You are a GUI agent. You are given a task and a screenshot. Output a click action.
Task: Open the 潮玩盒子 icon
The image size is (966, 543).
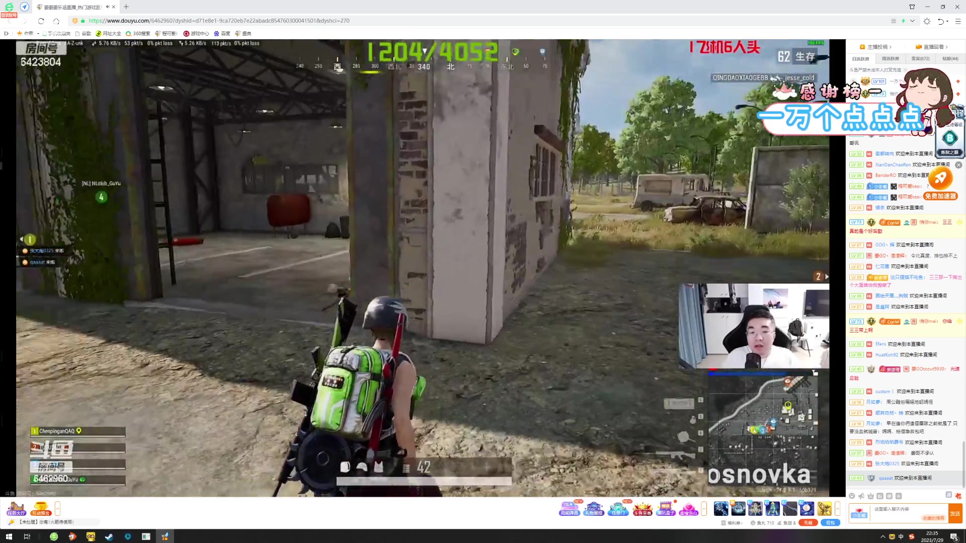coord(666,508)
